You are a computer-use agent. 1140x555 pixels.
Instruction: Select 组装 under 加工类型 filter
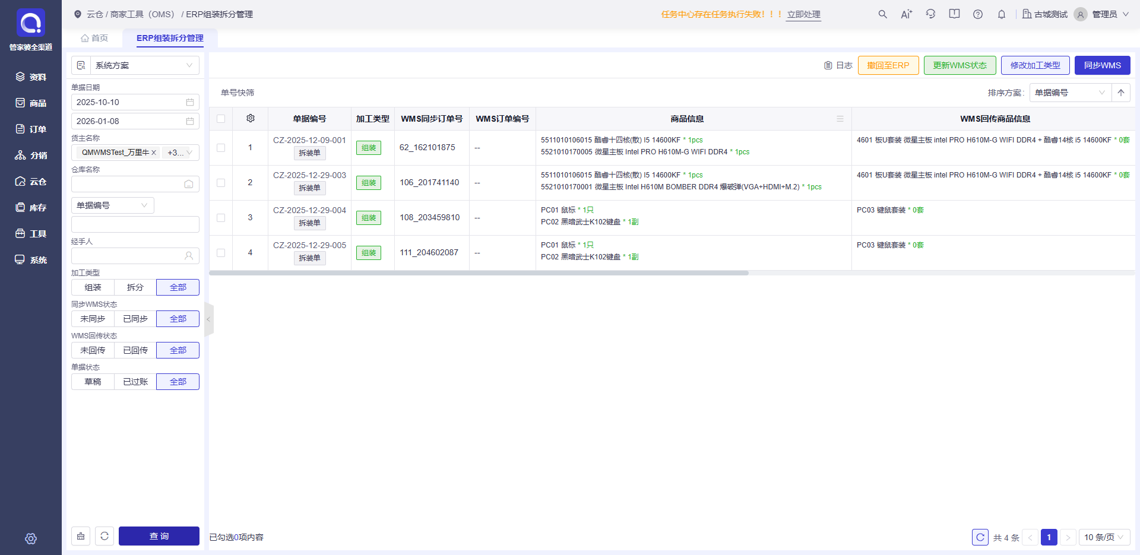click(x=93, y=287)
